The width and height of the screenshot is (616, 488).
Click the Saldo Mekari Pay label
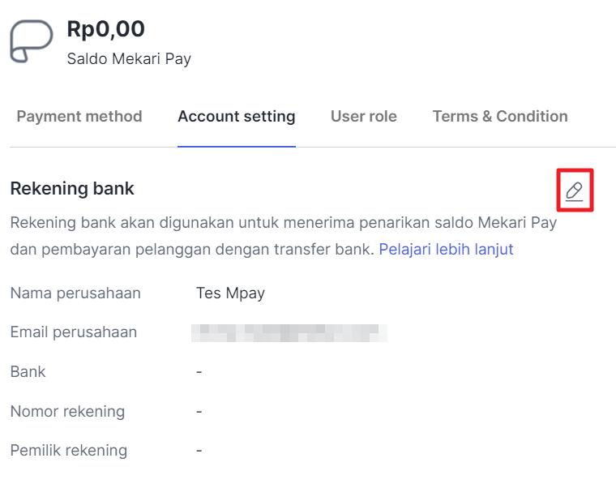point(129,59)
